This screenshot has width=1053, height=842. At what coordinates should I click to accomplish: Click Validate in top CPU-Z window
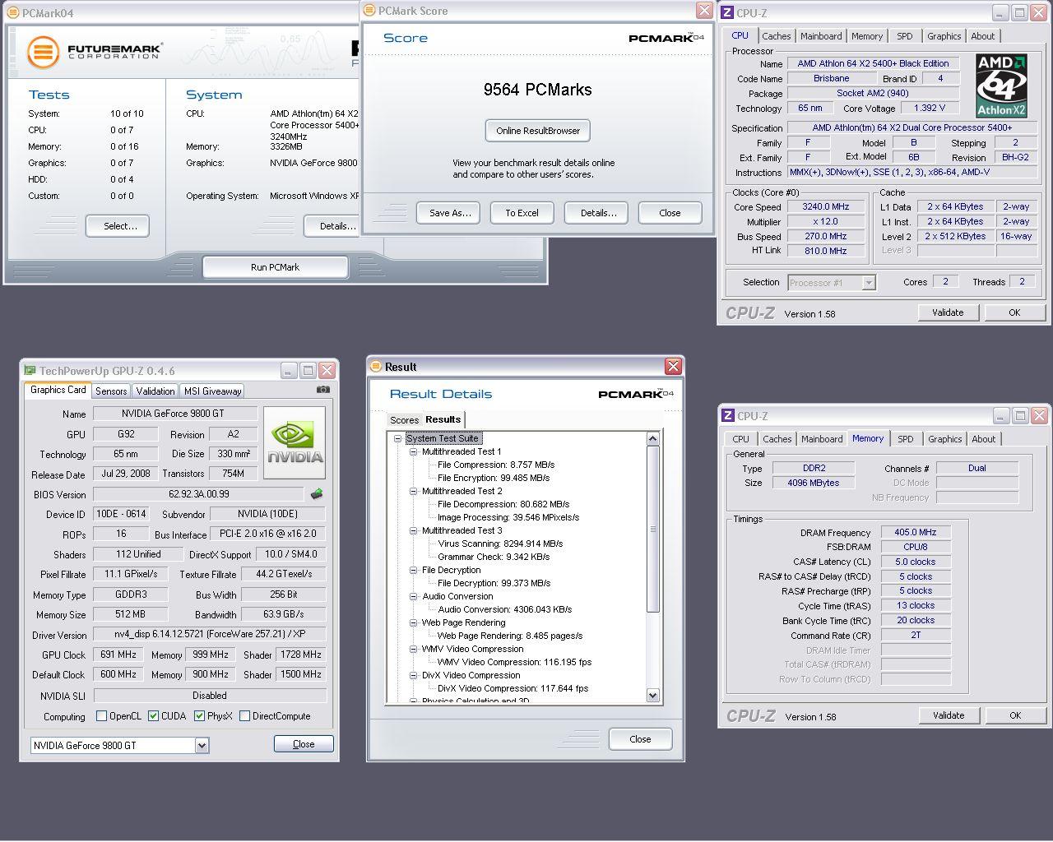tap(948, 312)
